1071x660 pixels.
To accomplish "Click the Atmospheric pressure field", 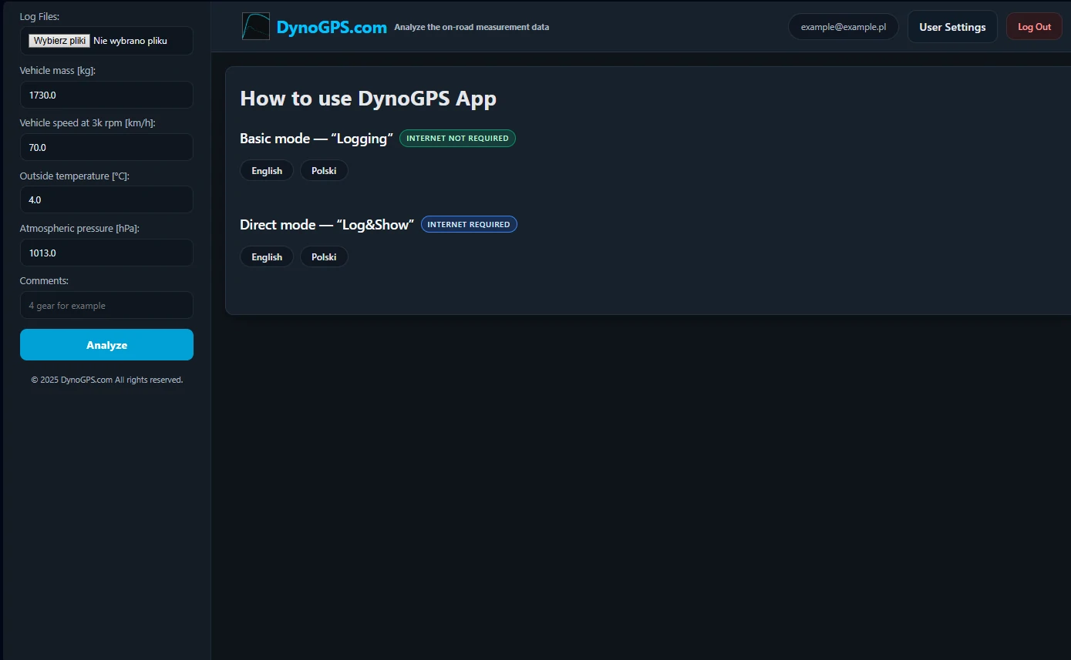I will click(x=106, y=253).
